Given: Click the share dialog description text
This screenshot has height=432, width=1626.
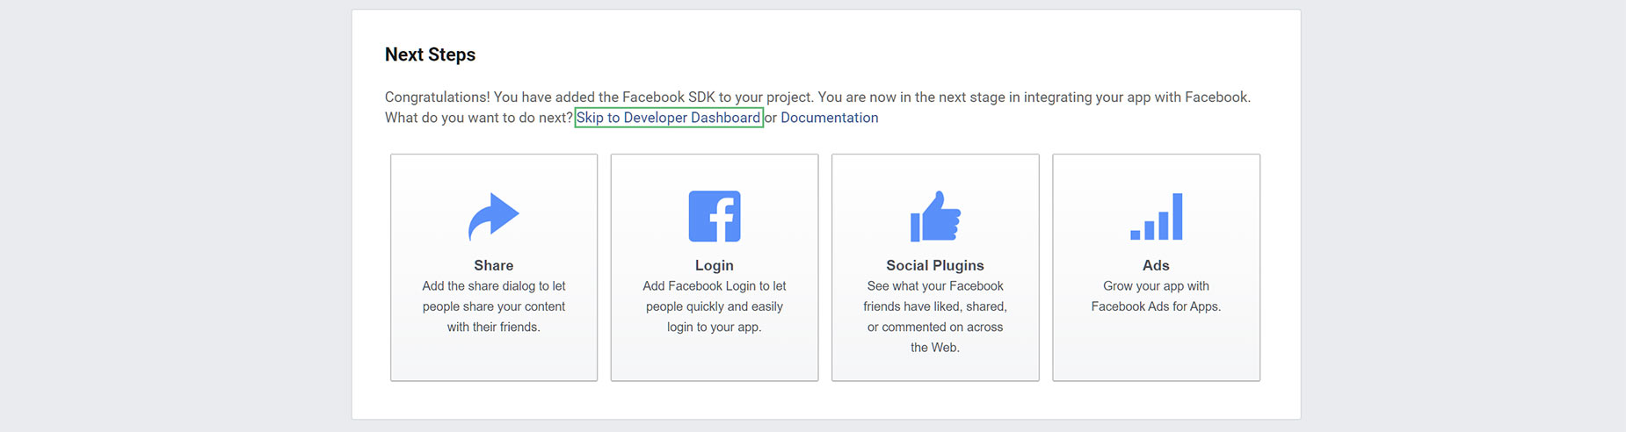Looking at the screenshot, I should [x=494, y=306].
